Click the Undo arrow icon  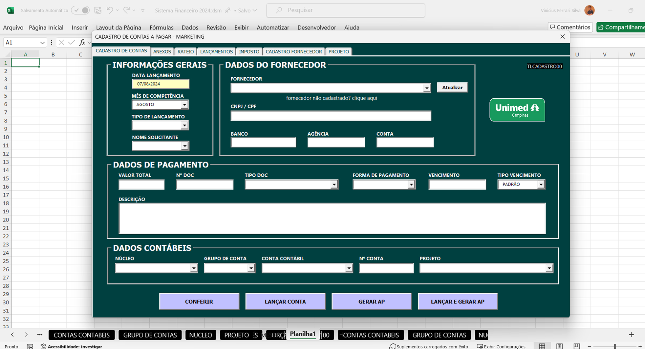point(110,10)
